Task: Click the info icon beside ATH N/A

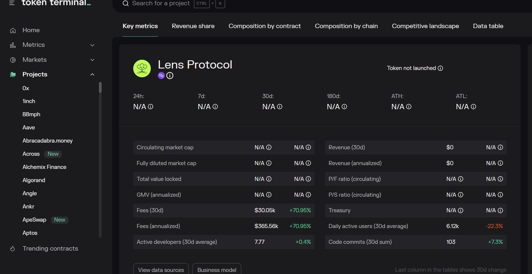Action: pyautogui.click(x=409, y=107)
